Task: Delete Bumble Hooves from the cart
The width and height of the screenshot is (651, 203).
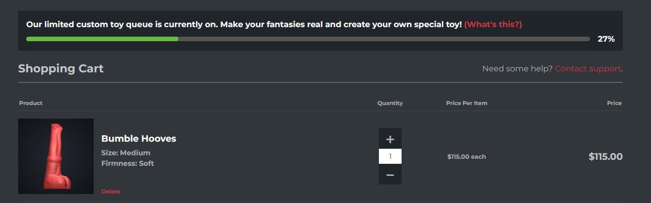Action: (x=111, y=191)
